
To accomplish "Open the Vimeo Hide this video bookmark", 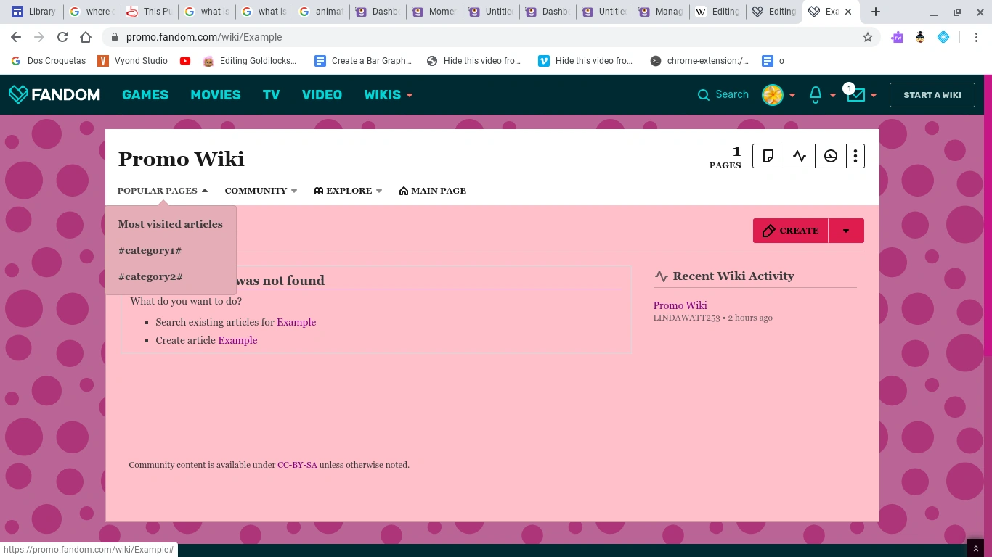I will [x=585, y=61].
